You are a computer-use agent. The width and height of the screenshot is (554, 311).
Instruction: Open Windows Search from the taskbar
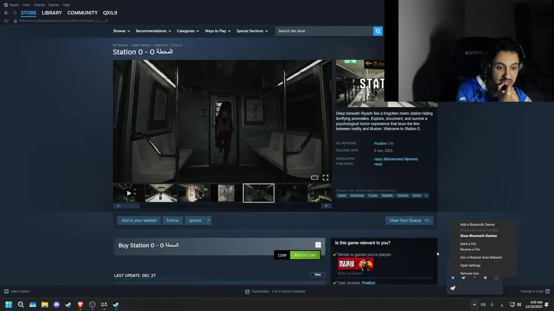tap(20, 305)
